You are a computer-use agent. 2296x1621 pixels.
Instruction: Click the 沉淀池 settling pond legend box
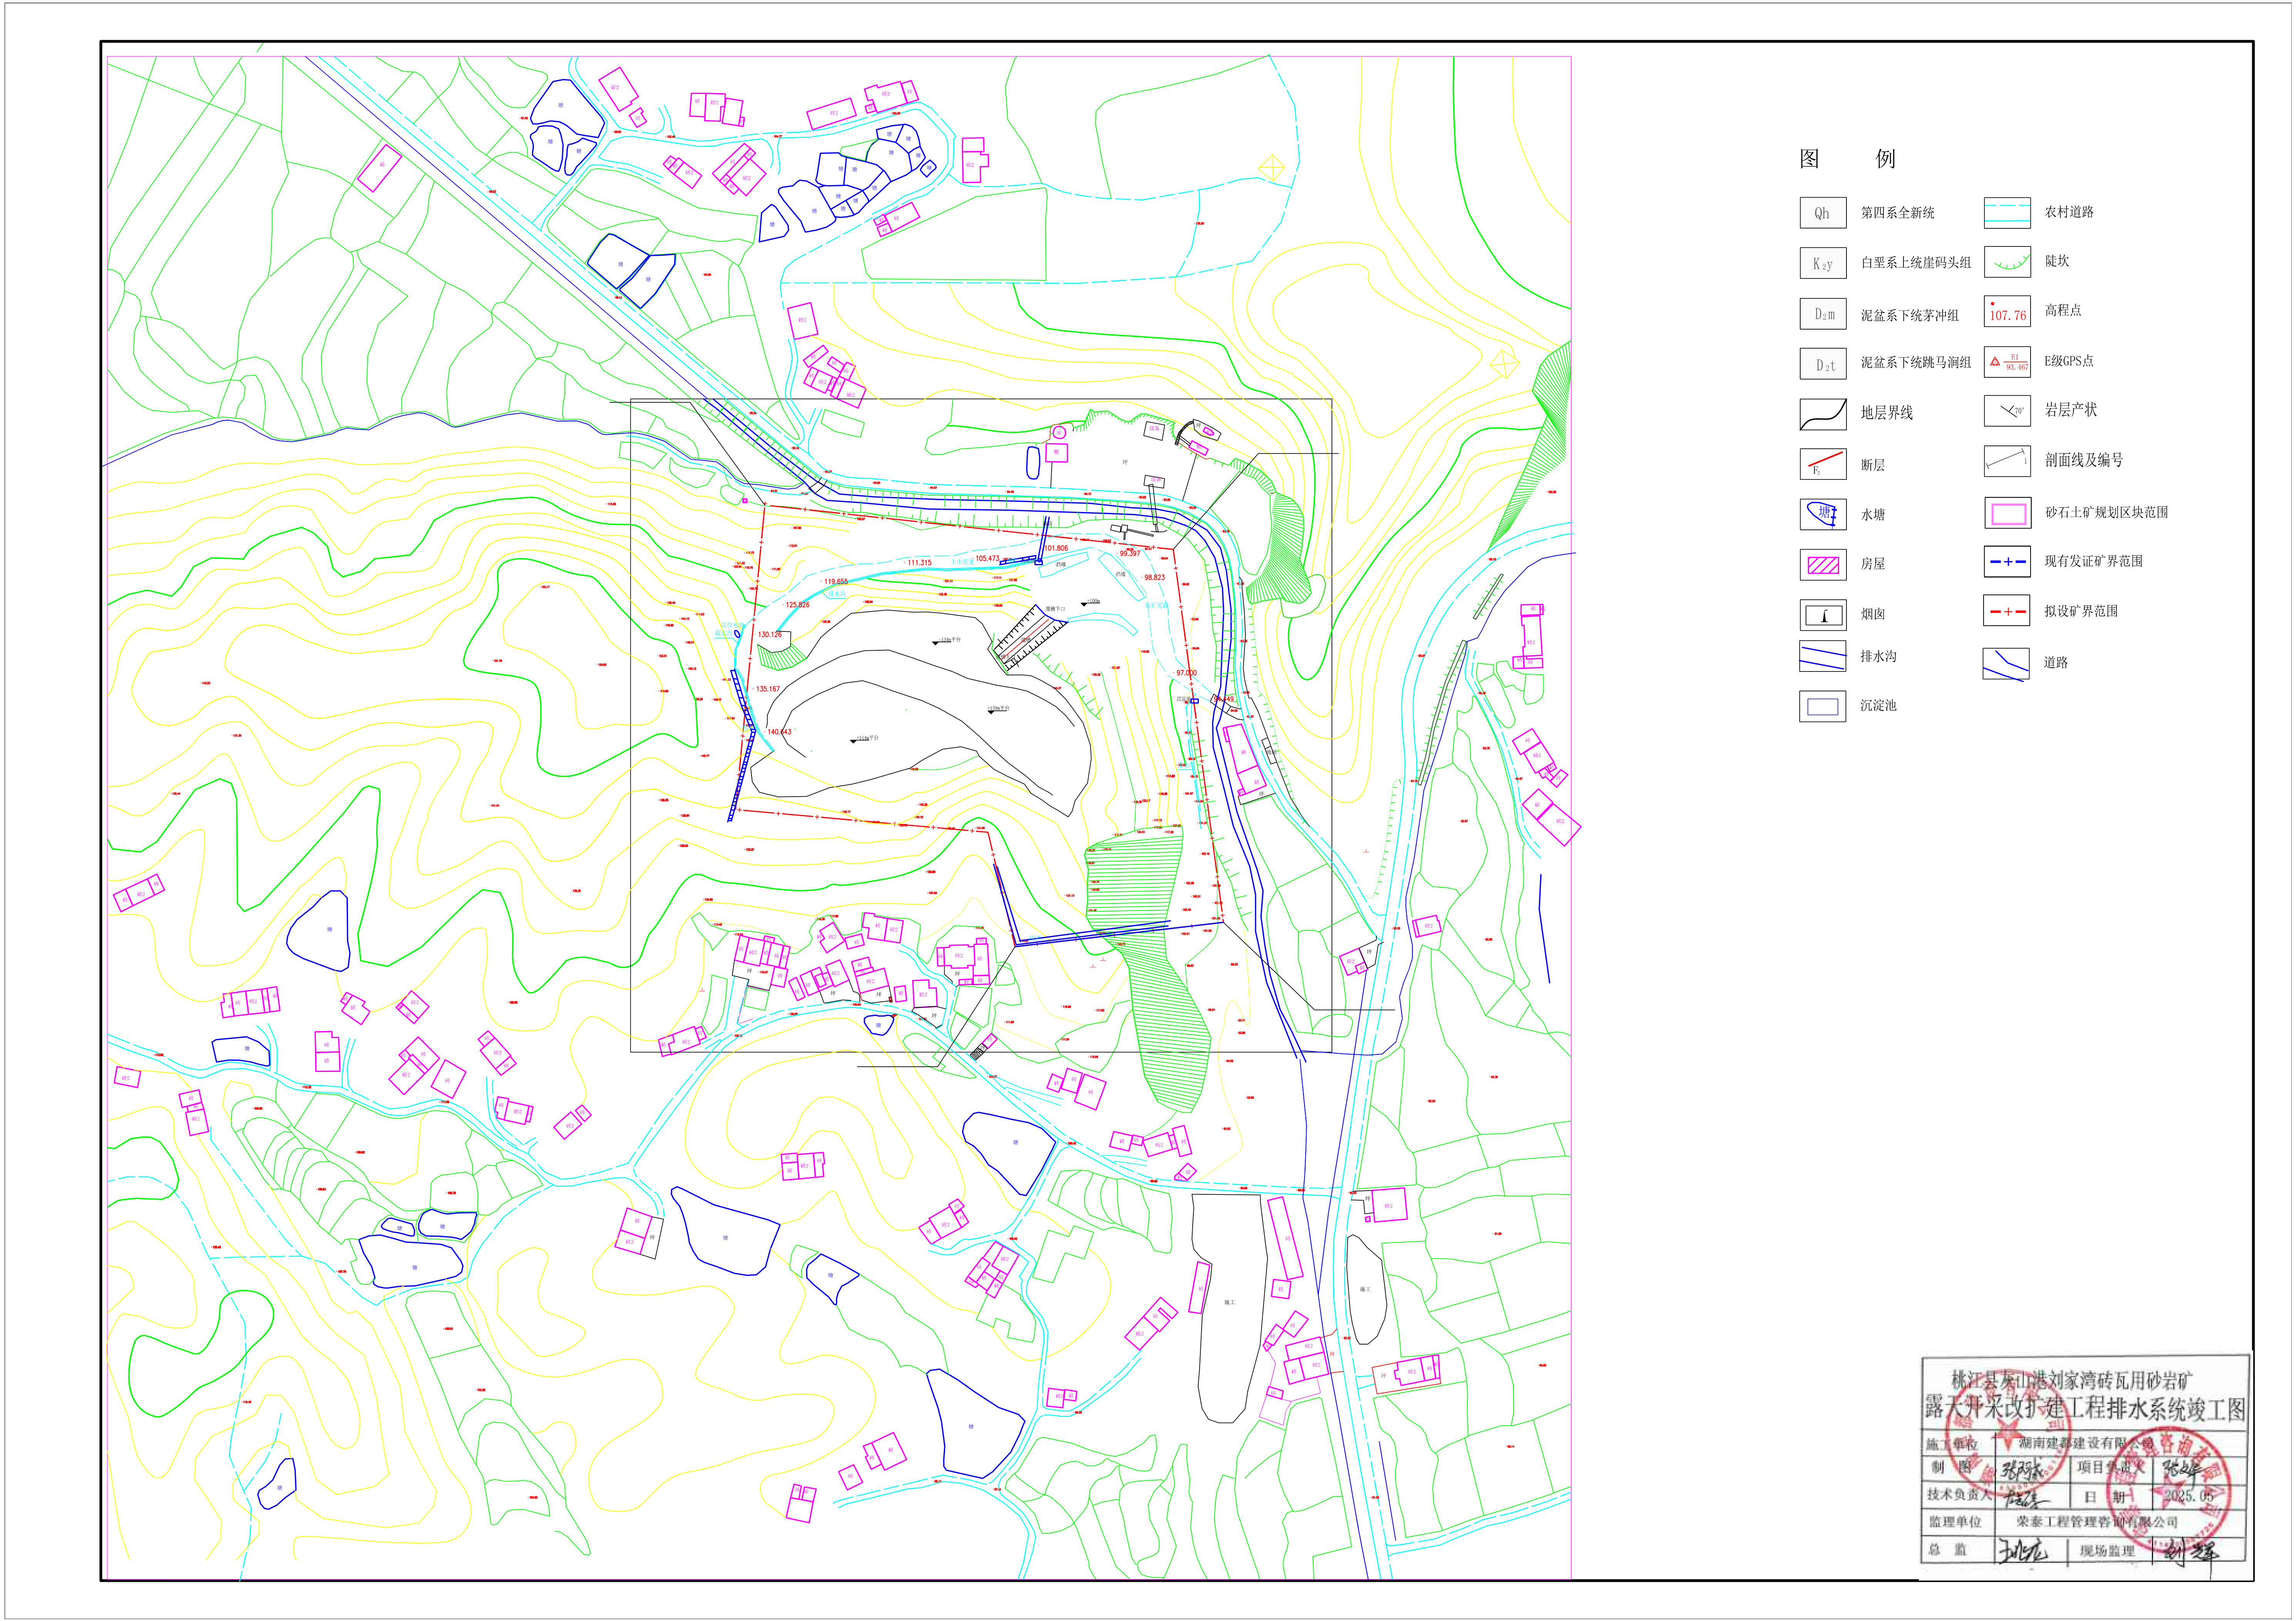click(x=1822, y=707)
